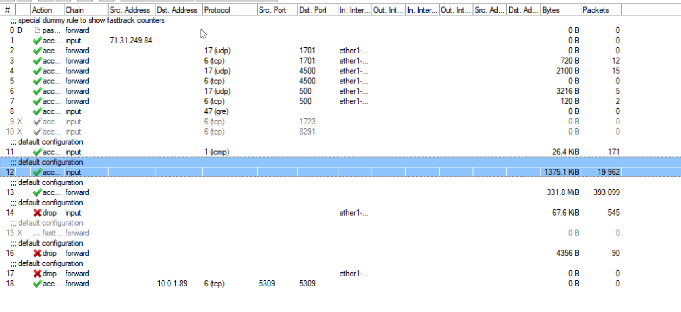Click the 19 962 packets cell

[609, 172]
